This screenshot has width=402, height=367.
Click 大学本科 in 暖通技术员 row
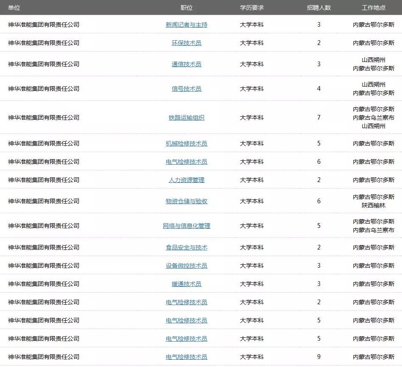pyautogui.click(x=252, y=284)
